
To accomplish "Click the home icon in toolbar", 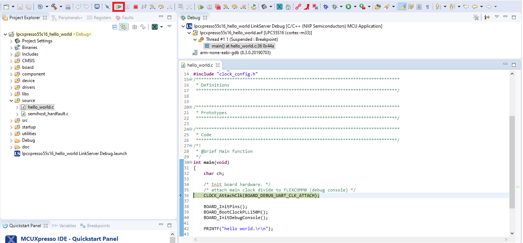I will 288,7.
